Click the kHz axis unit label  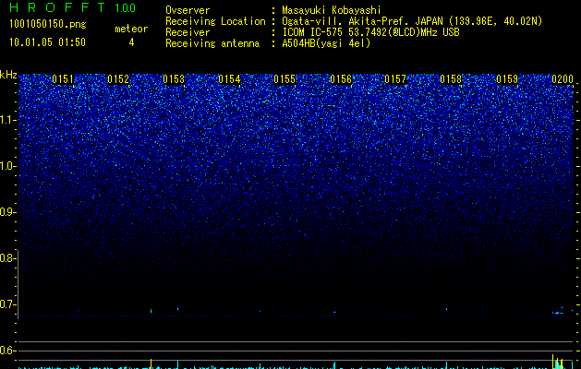point(8,75)
